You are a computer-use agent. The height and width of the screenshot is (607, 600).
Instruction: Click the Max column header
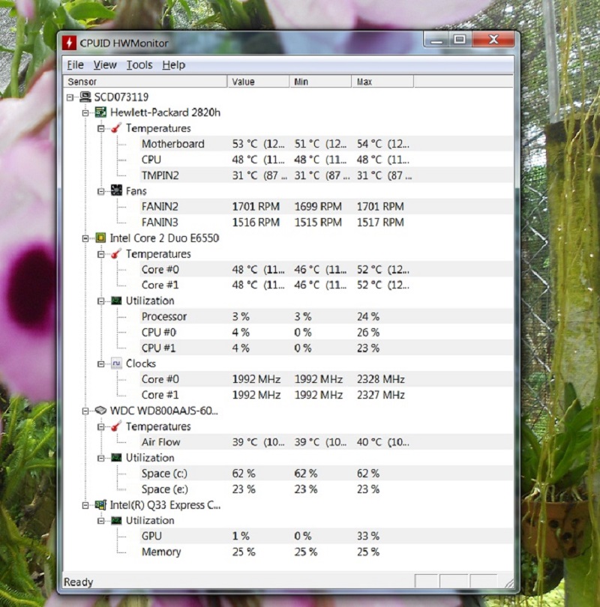382,82
